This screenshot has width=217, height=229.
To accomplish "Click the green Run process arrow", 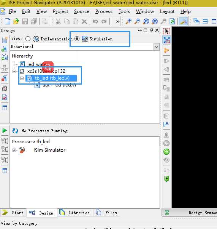I will pyautogui.click(x=5, y=130).
